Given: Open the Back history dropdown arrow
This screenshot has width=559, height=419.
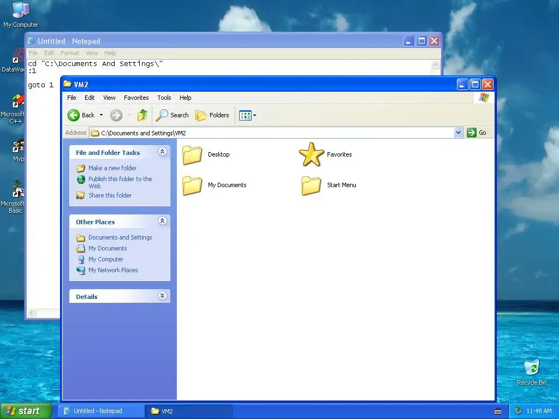Looking at the screenshot, I should tap(101, 115).
